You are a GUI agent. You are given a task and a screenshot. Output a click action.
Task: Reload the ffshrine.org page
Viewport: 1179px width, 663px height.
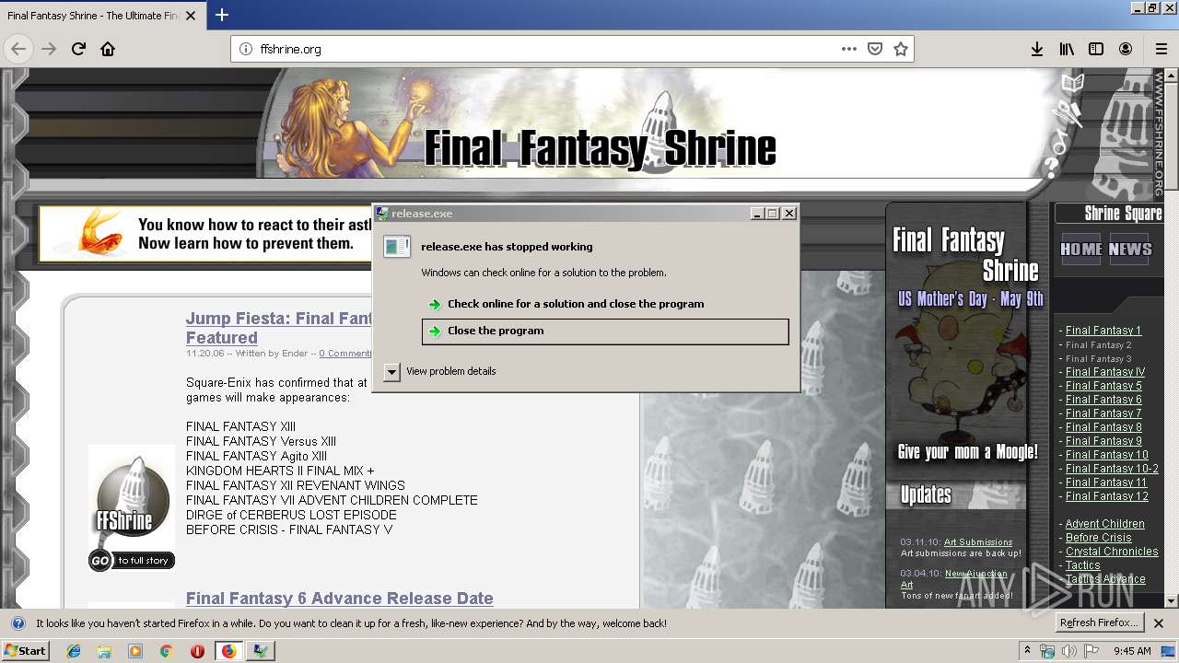78,49
